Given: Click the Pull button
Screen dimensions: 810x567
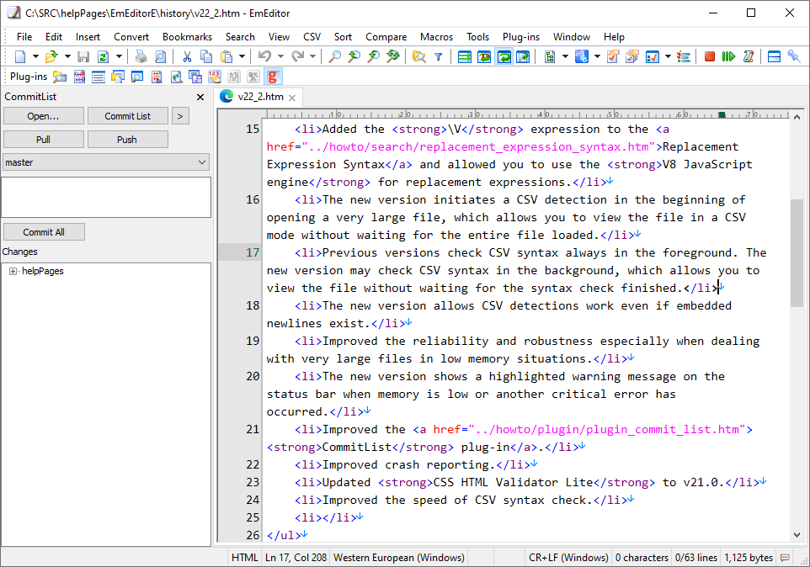Looking at the screenshot, I should 44,140.
